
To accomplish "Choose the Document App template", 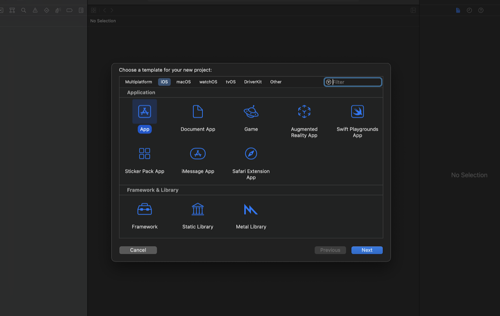I will pyautogui.click(x=198, y=112).
